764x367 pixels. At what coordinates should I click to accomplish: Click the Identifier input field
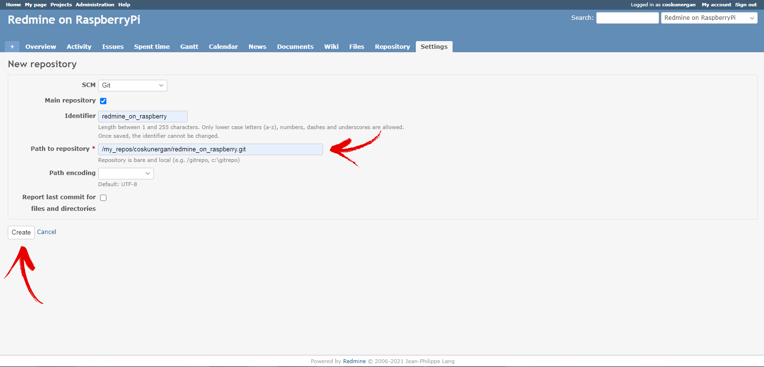pyautogui.click(x=143, y=117)
